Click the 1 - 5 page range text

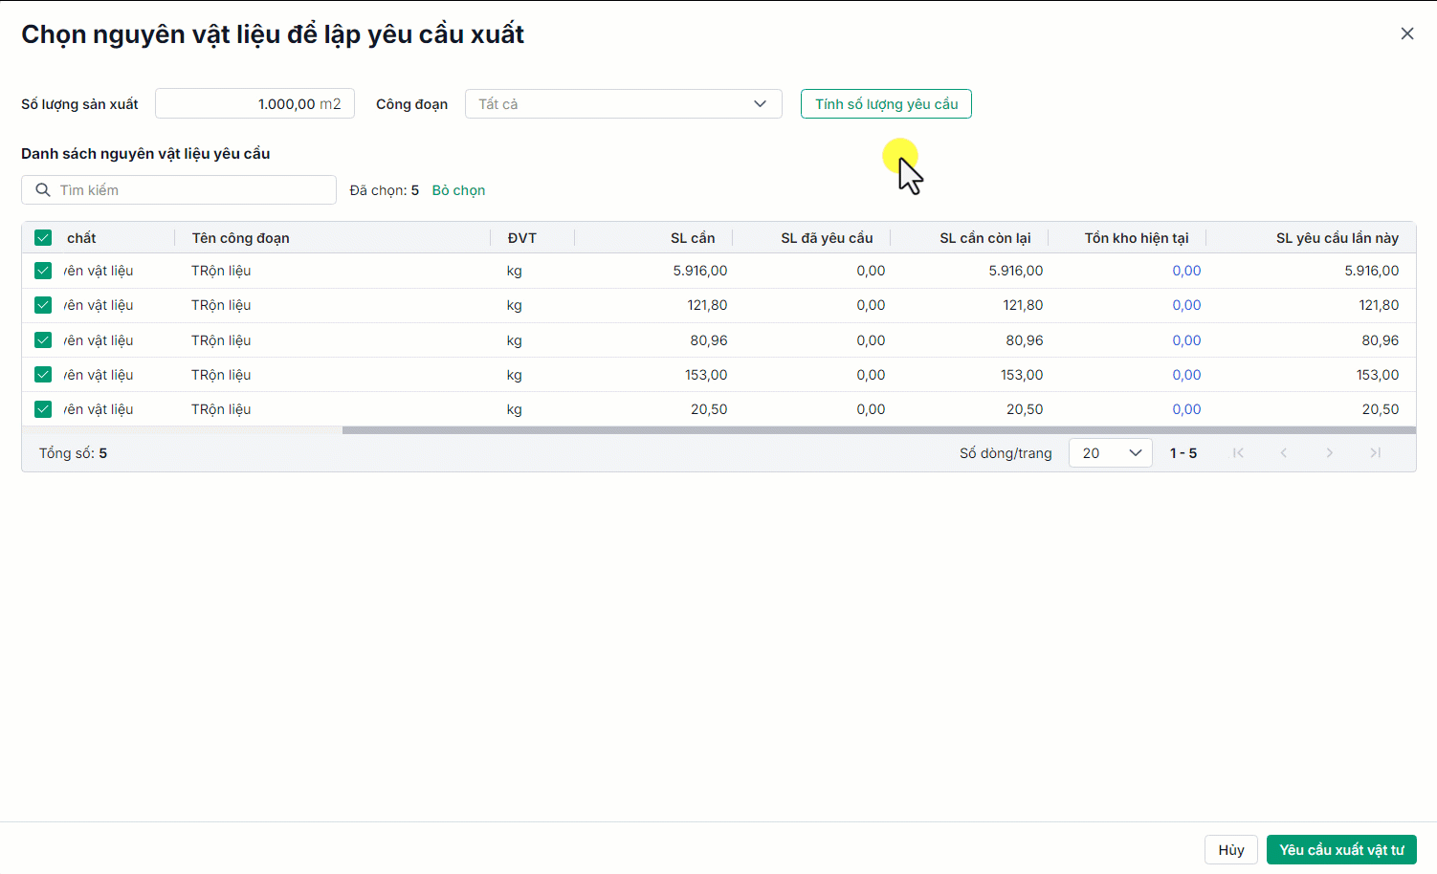[x=1183, y=453]
